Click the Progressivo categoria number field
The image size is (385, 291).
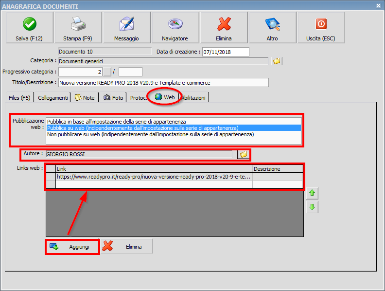tap(80, 72)
